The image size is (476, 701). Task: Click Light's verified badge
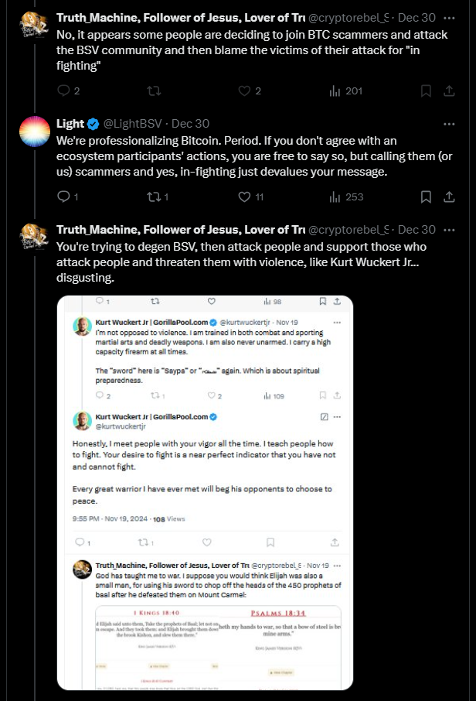93,124
